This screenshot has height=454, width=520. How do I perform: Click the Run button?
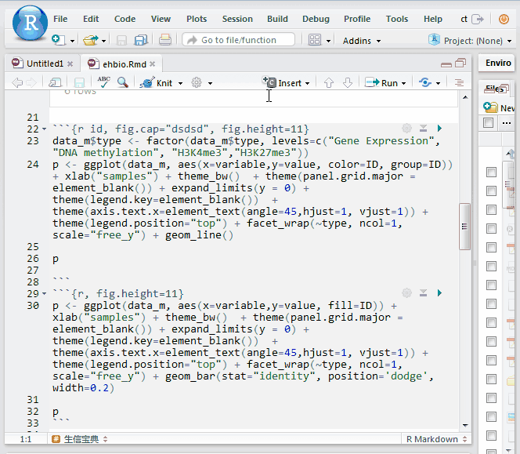tap(381, 82)
